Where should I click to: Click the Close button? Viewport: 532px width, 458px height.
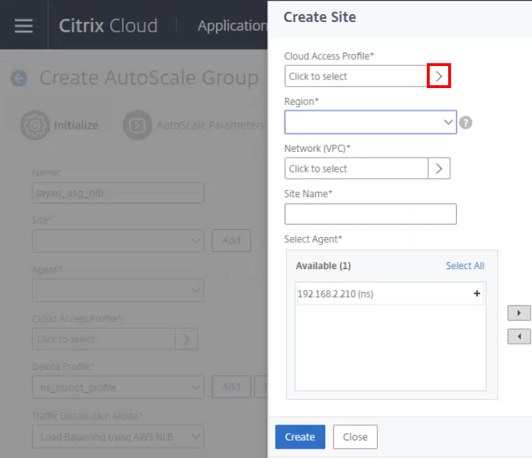(x=355, y=437)
